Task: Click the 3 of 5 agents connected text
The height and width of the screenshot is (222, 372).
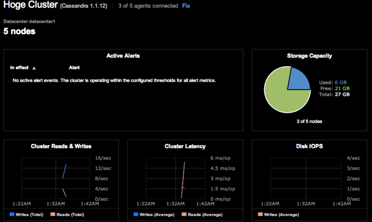Action: click(x=148, y=6)
